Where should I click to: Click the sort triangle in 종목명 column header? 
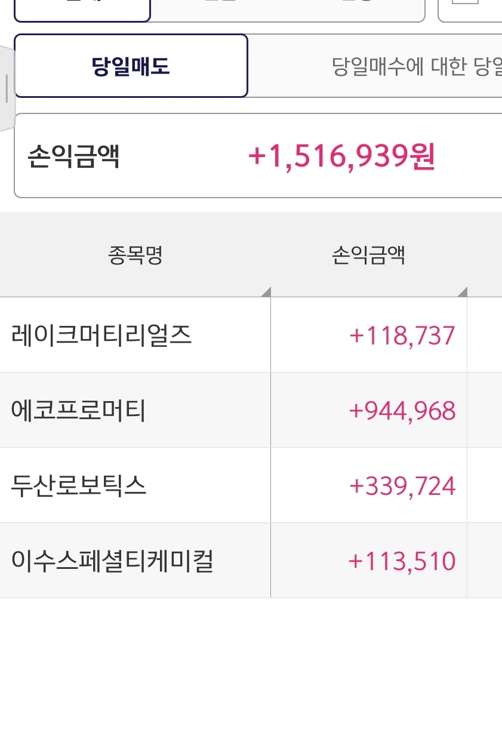point(266,292)
